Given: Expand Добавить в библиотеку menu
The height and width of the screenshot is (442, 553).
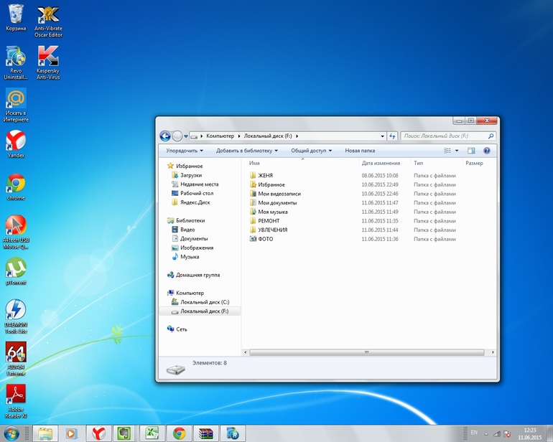Looking at the screenshot, I should coord(247,151).
